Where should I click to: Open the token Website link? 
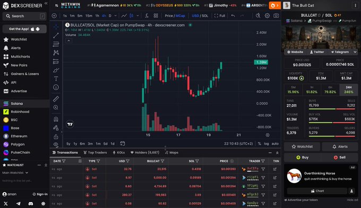point(295,52)
